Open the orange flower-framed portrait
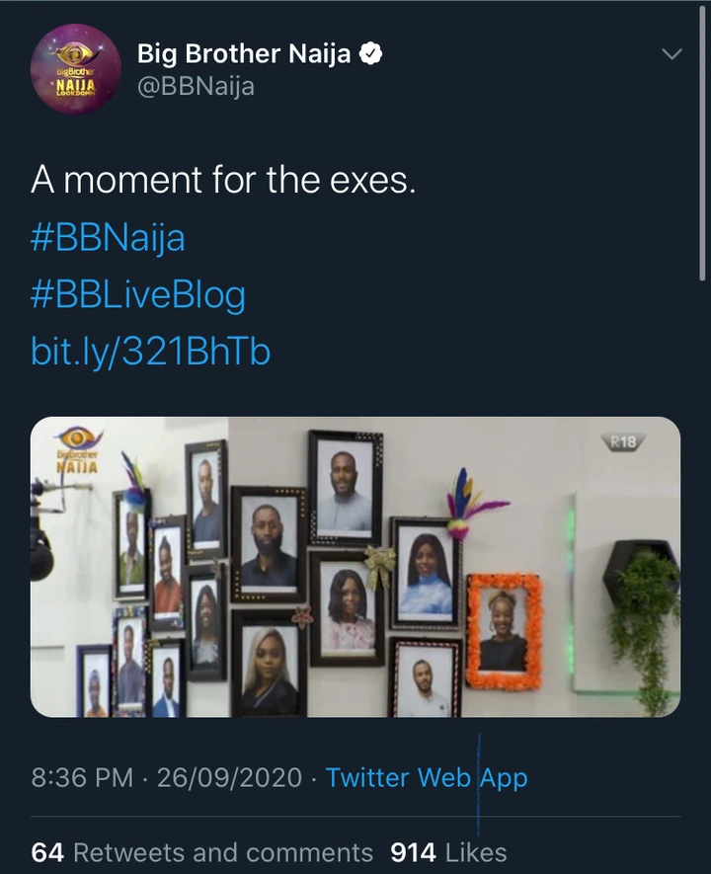Viewport: 711px width, 874px height. point(504,630)
